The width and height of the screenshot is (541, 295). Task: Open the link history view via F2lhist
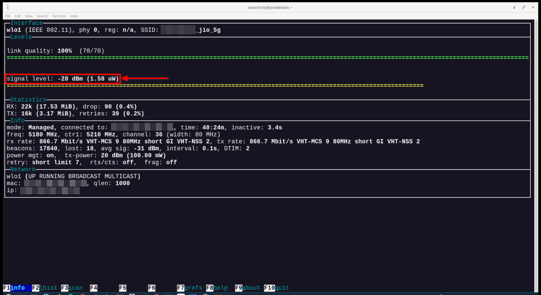click(44, 288)
